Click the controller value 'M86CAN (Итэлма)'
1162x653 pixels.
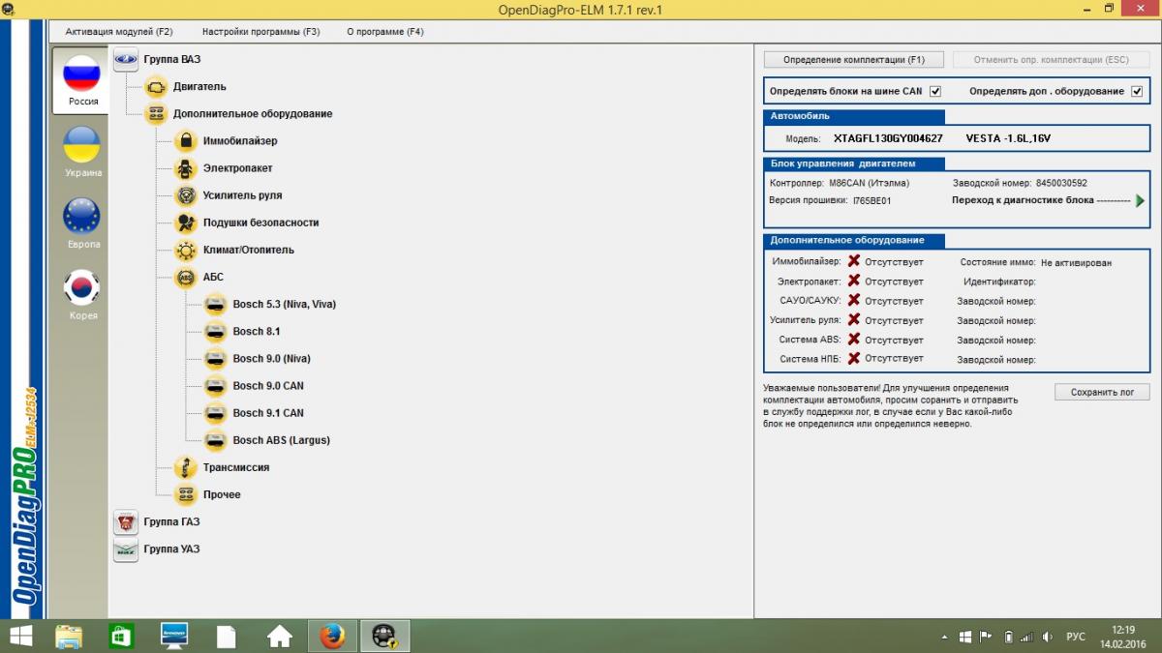[x=871, y=183]
